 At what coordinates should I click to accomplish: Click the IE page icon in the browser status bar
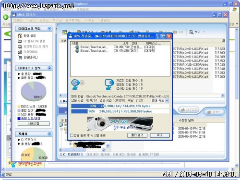(3, 174)
